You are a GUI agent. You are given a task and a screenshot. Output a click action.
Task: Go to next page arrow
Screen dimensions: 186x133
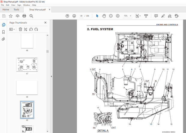click(x=74, y=16)
